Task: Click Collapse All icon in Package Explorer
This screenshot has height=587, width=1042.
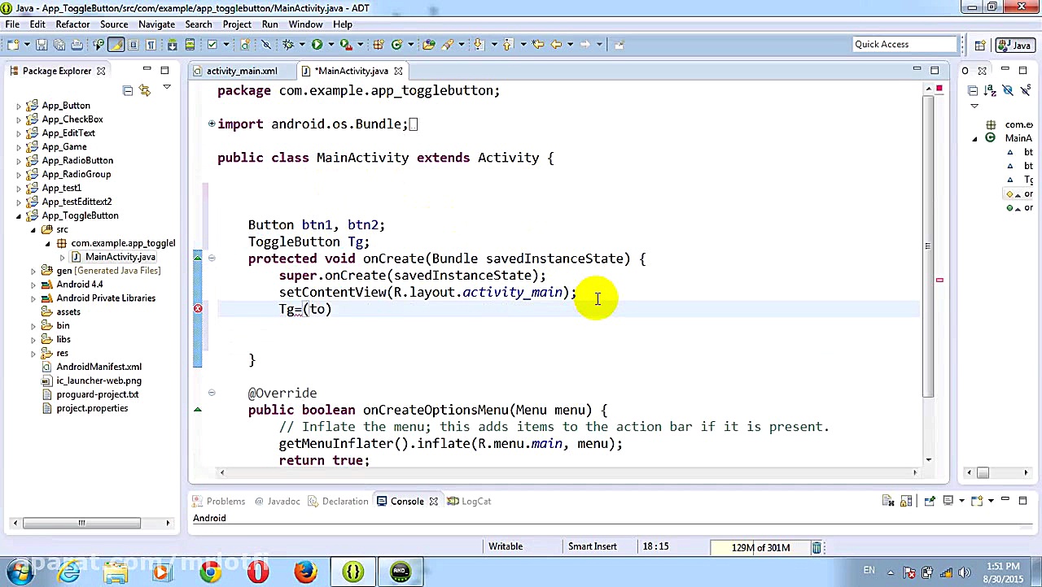Action: pyautogui.click(x=128, y=90)
